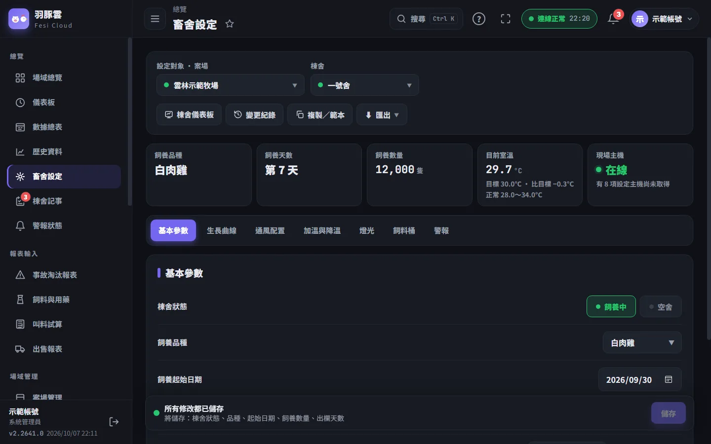
Task: Open 歷史資料 from the sidebar
Action: 64,152
